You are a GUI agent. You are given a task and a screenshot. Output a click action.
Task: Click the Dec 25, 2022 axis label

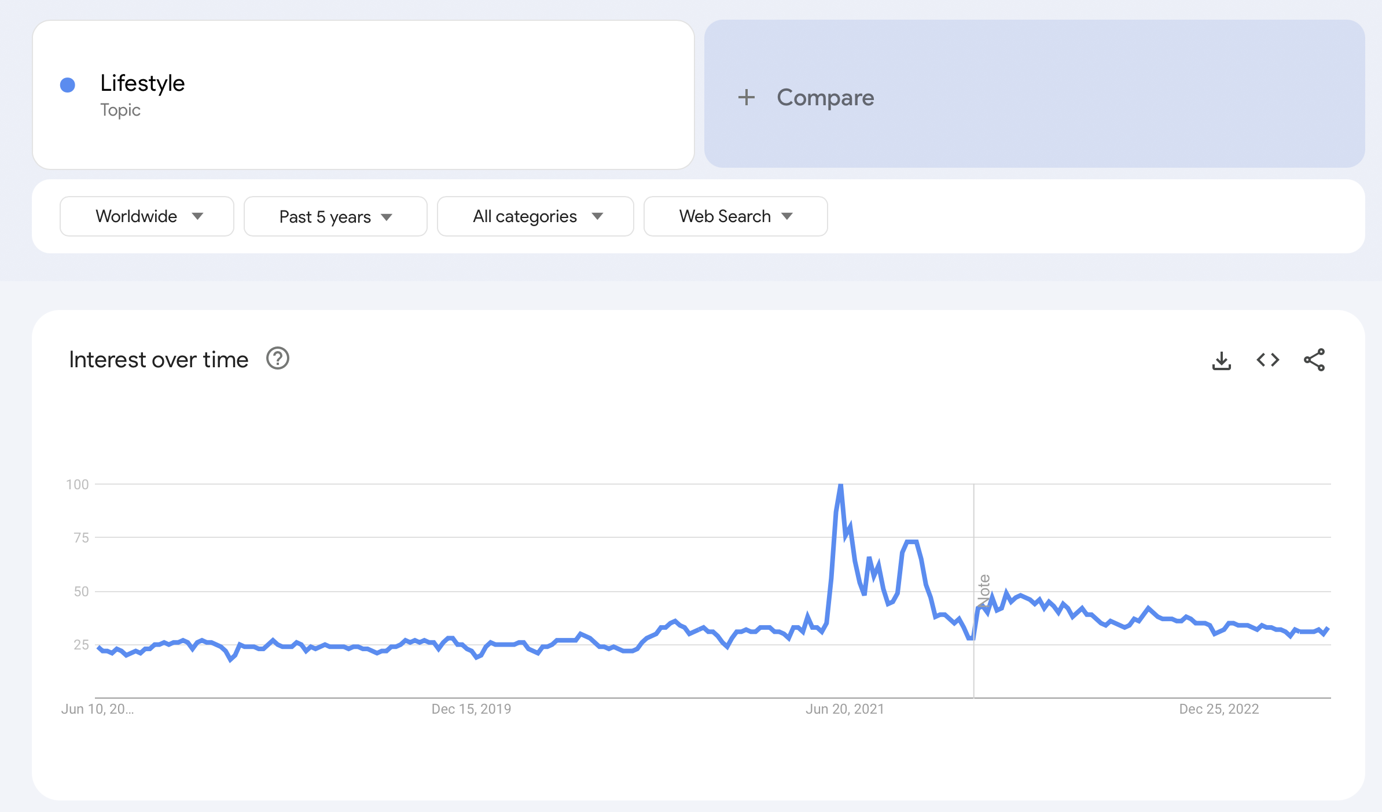[1219, 709]
